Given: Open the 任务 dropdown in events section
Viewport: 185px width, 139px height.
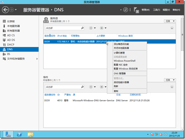Looking at the screenshot, I should [x=170, y=80].
